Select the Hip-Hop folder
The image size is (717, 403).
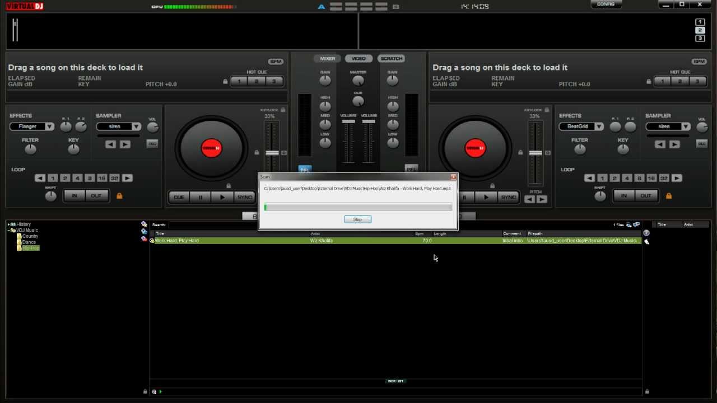(x=28, y=248)
